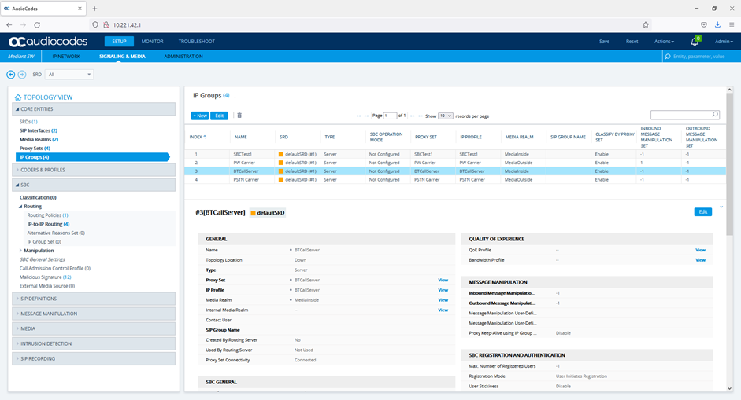Click the site security lock icon
This screenshot has height=400, width=741.
click(x=106, y=24)
